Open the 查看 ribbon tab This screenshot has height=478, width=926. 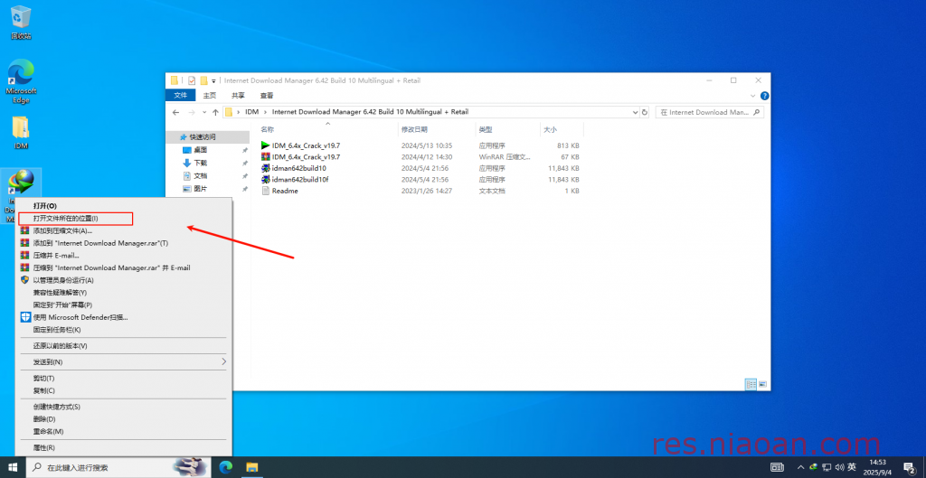click(x=267, y=96)
